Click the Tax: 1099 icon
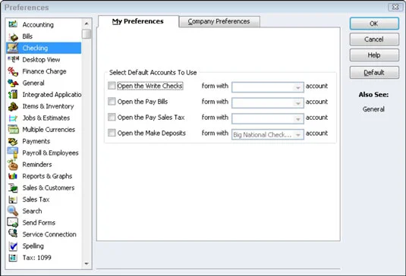This screenshot has width=406, height=276. pyautogui.click(x=13, y=258)
